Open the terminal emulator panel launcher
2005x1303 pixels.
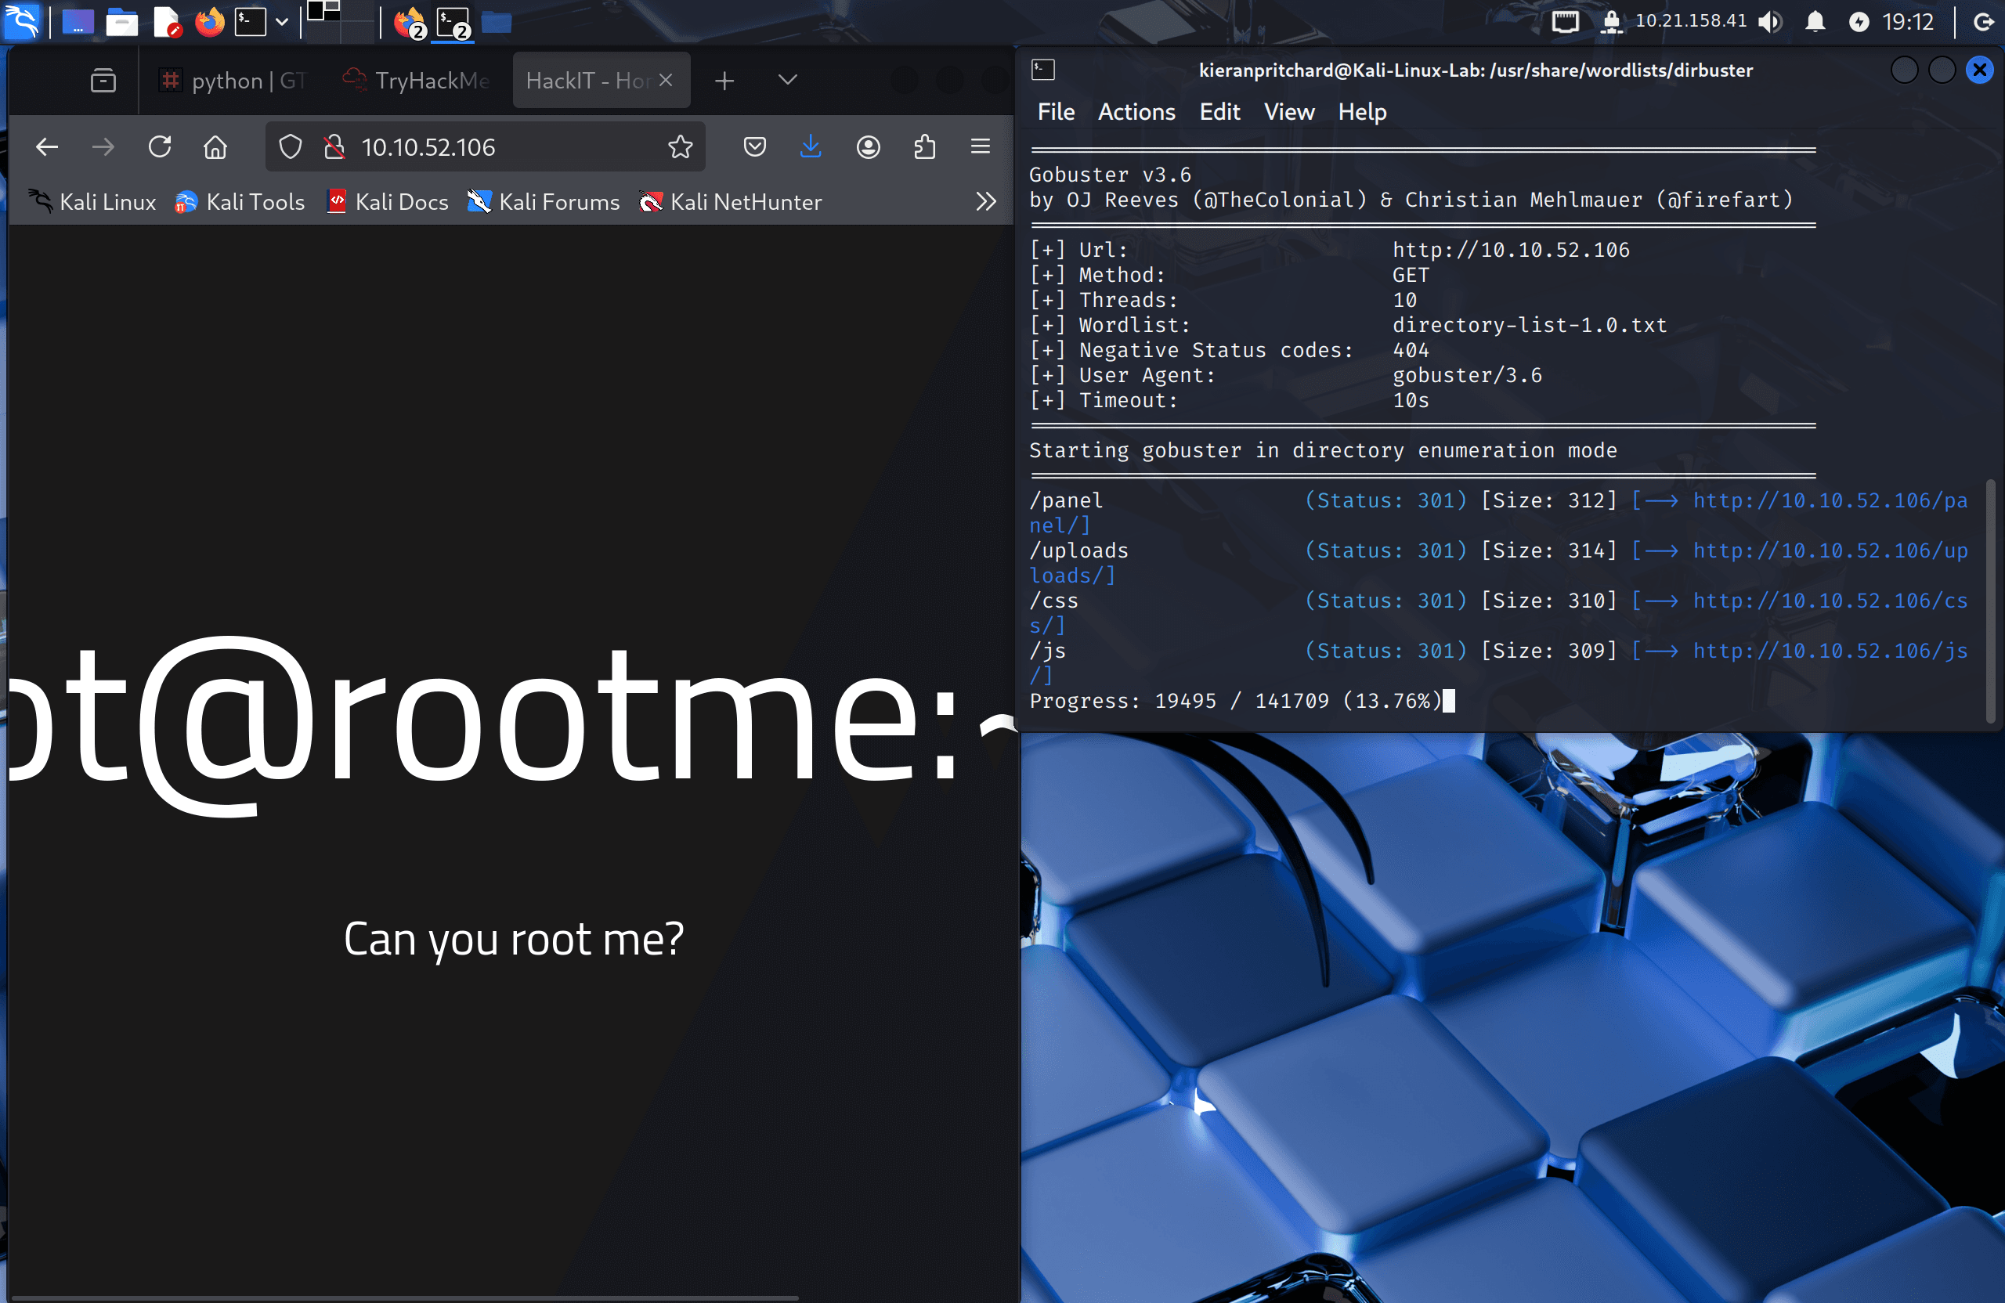coord(250,22)
